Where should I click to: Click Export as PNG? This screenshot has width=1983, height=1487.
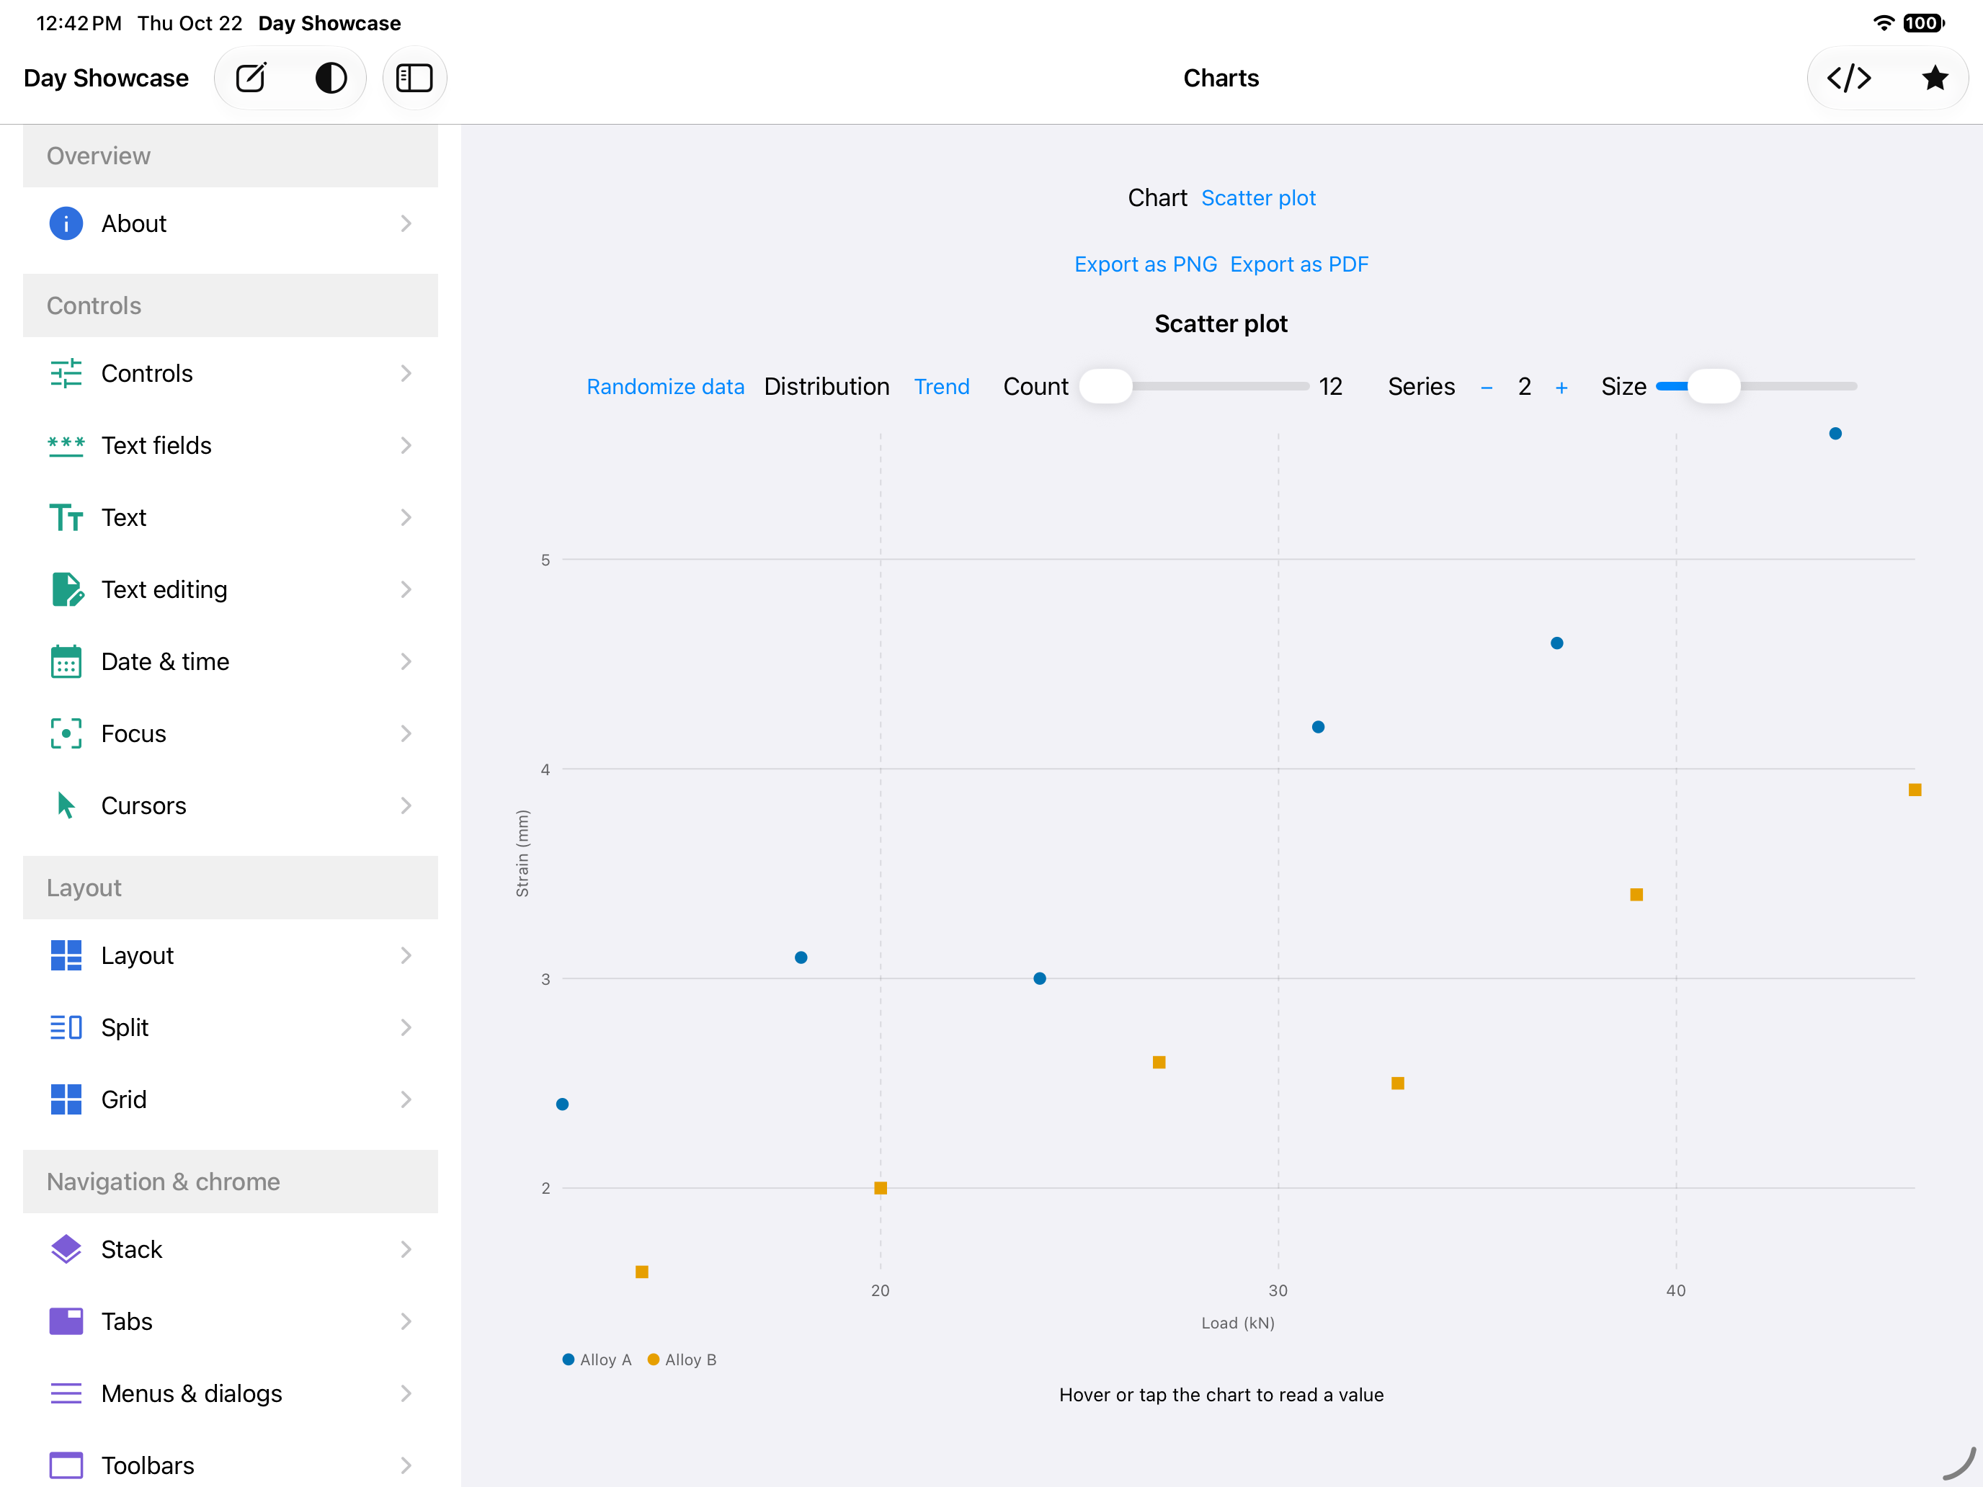tap(1146, 264)
